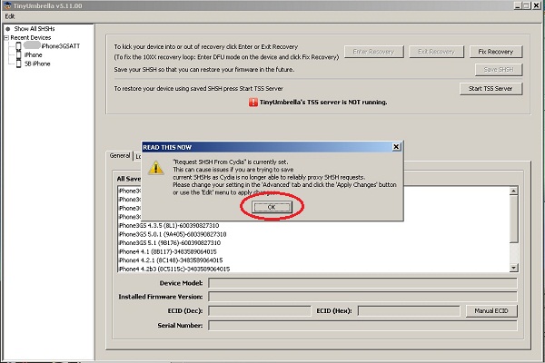Viewport: 545px width, 363px height.
Task: Click the SHSH list scrollbar thumb
Action: click(x=513, y=219)
